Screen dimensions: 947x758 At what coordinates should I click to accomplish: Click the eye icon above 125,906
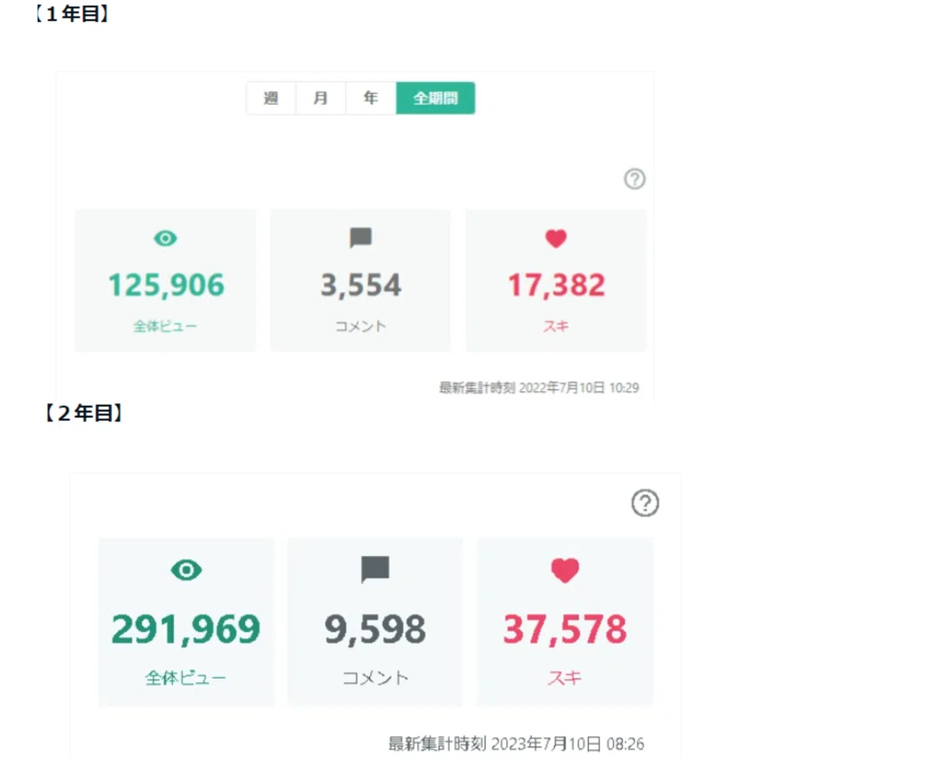[165, 238]
